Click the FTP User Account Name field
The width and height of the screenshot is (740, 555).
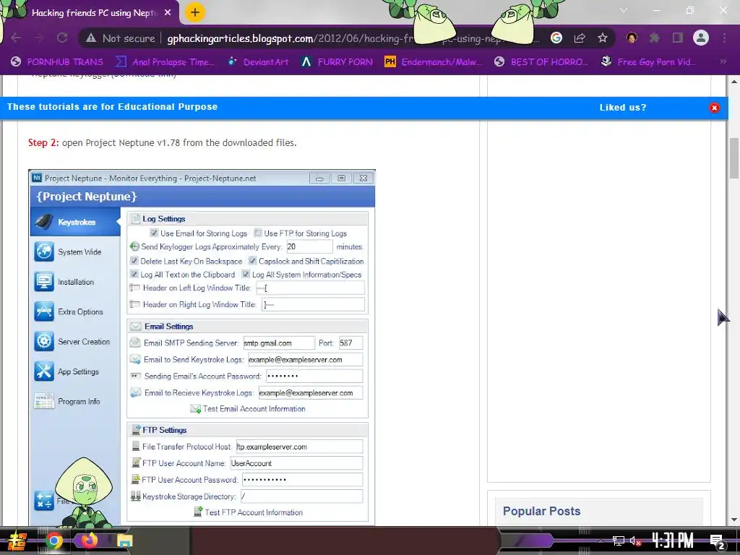click(x=296, y=463)
